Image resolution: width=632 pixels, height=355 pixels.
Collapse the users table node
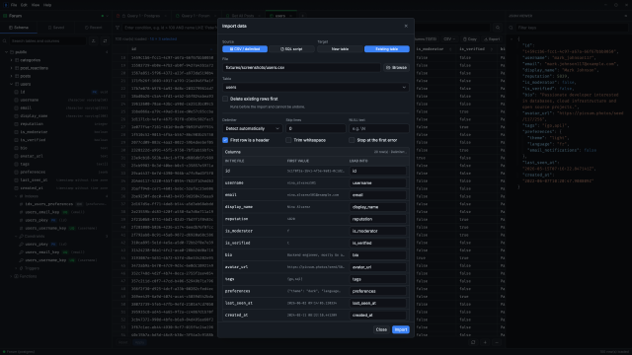point(11,84)
